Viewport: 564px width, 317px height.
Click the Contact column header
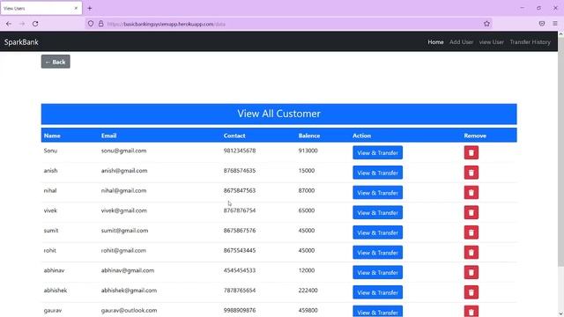click(x=234, y=136)
